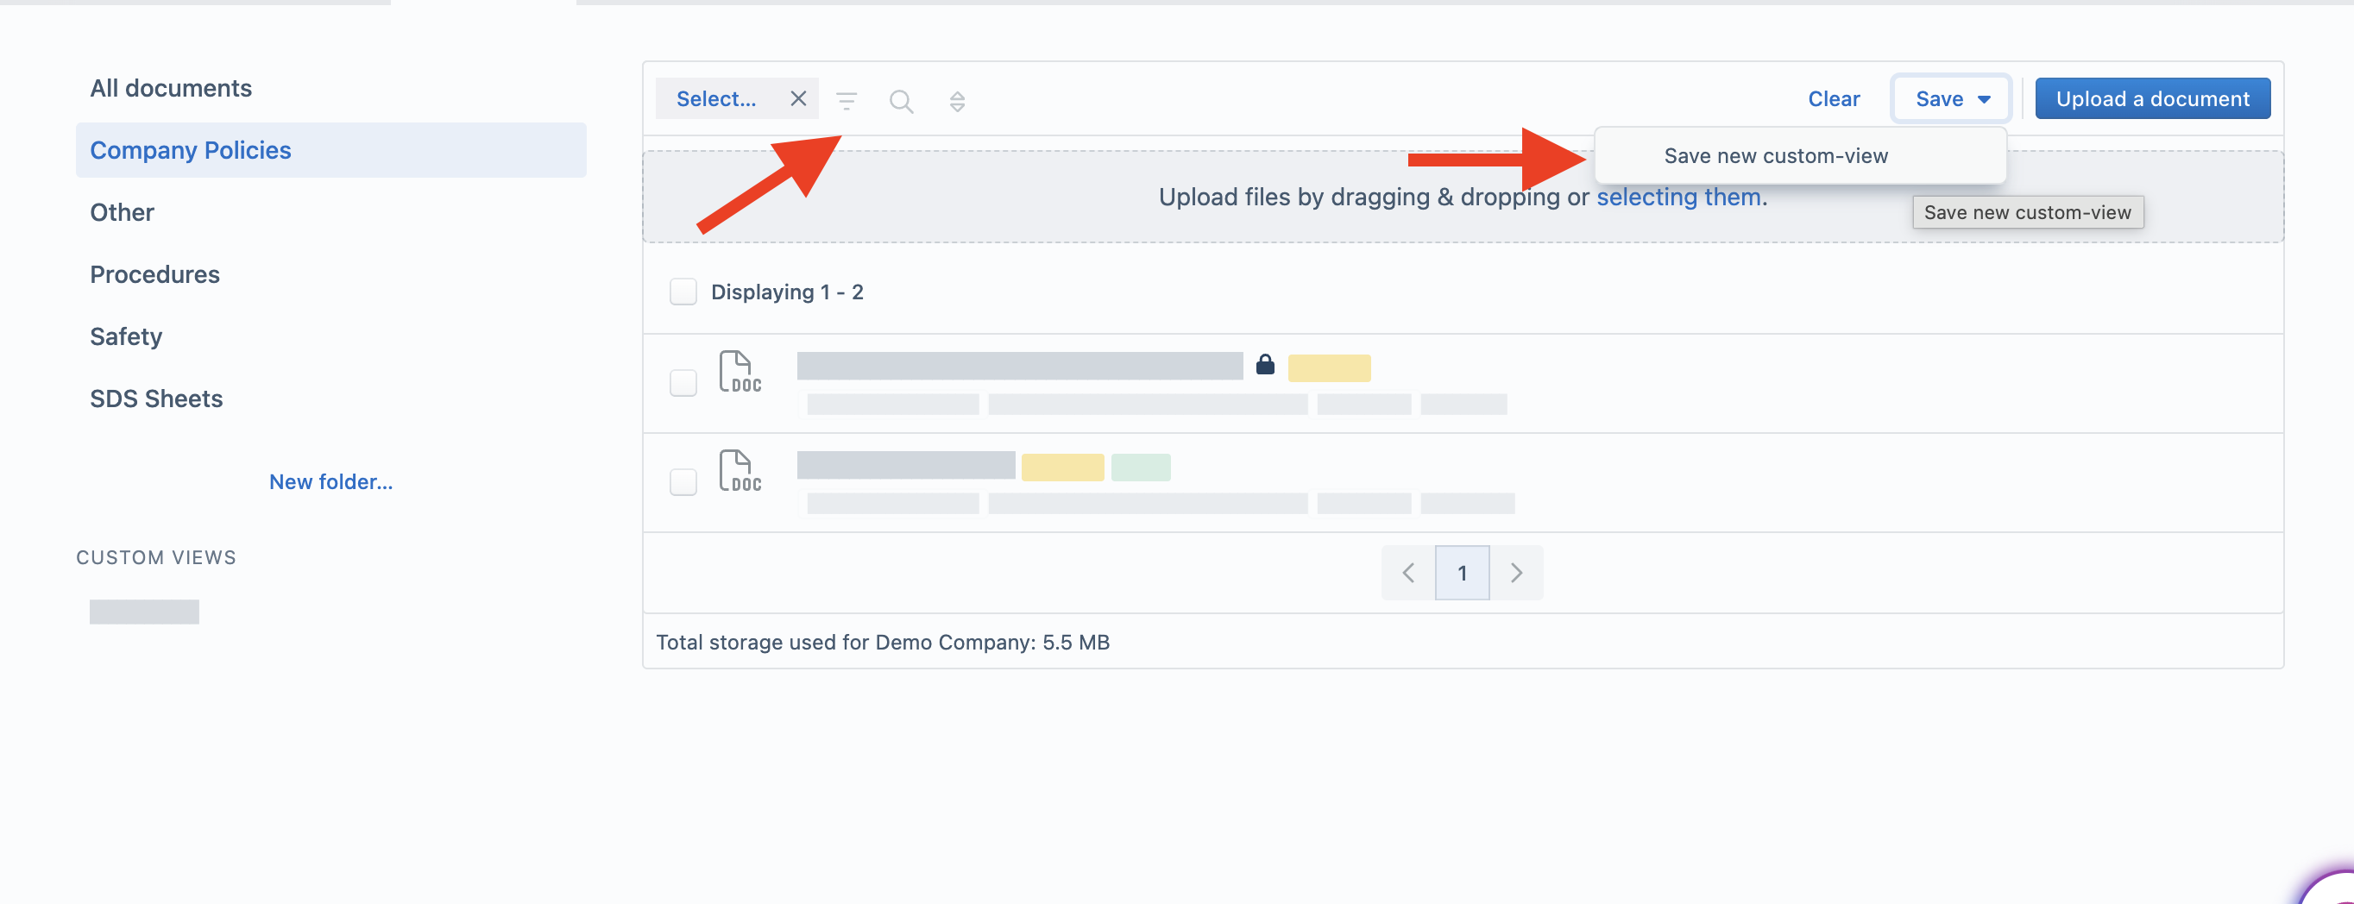Check the first document row checkbox
This screenshot has width=2354, height=904.
click(x=683, y=383)
